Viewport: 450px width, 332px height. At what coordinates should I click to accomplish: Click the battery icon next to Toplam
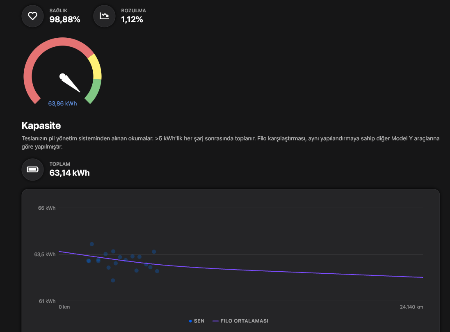coord(32,169)
